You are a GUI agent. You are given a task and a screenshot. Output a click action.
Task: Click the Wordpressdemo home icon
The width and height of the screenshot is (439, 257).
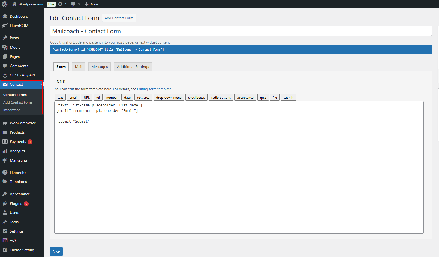(x=14, y=4)
